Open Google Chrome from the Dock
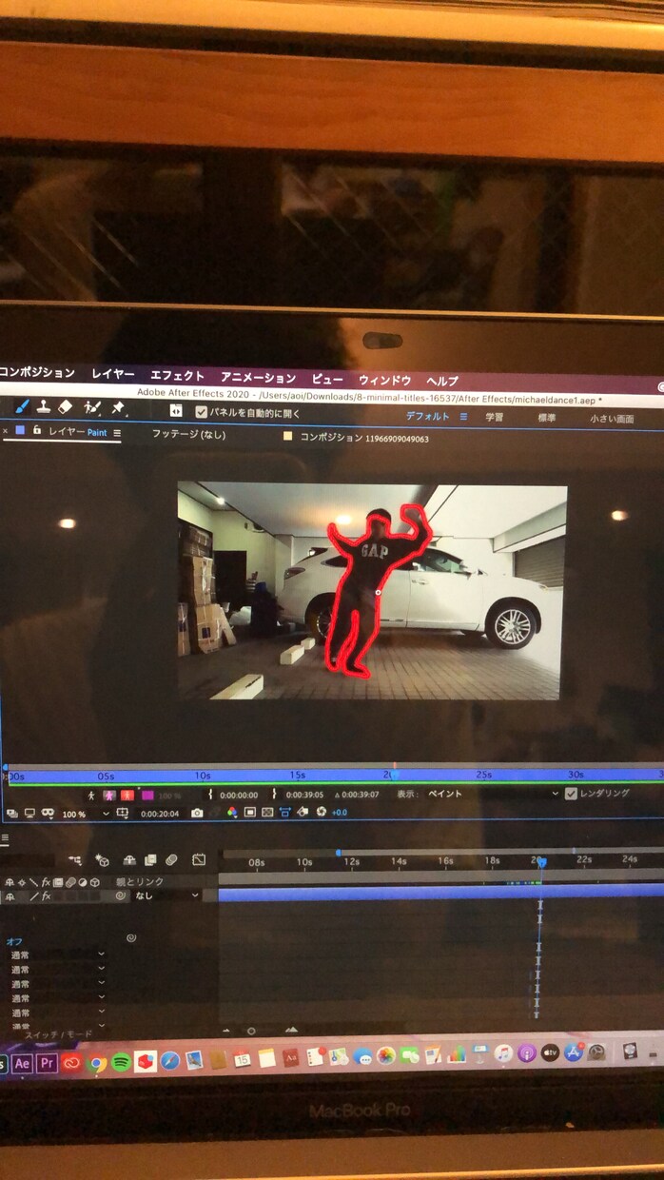This screenshot has height=1180, width=664. click(x=96, y=1063)
